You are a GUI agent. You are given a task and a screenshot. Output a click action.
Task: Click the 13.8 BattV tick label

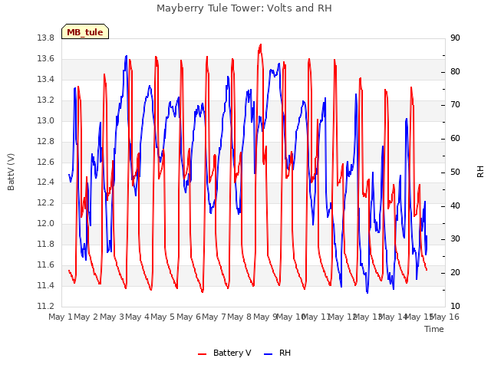[x=45, y=38]
